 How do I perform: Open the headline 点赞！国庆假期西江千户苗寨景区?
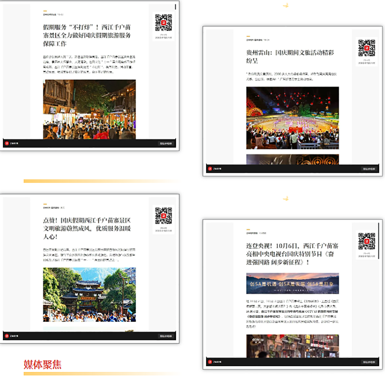[87, 228]
